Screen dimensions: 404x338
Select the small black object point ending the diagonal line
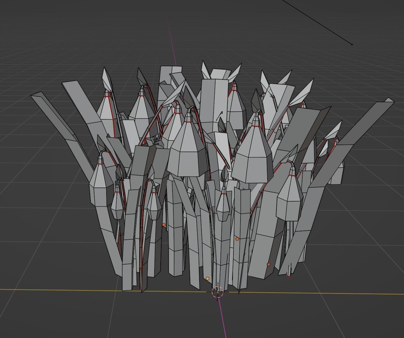tap(352, 44)
